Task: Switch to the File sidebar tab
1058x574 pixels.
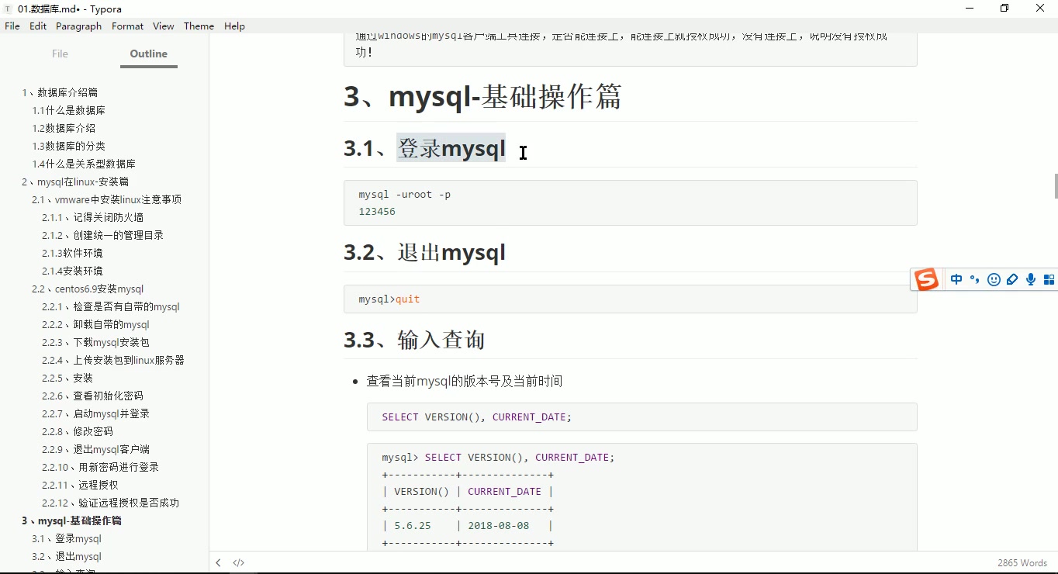Action: tap(60, 54)
